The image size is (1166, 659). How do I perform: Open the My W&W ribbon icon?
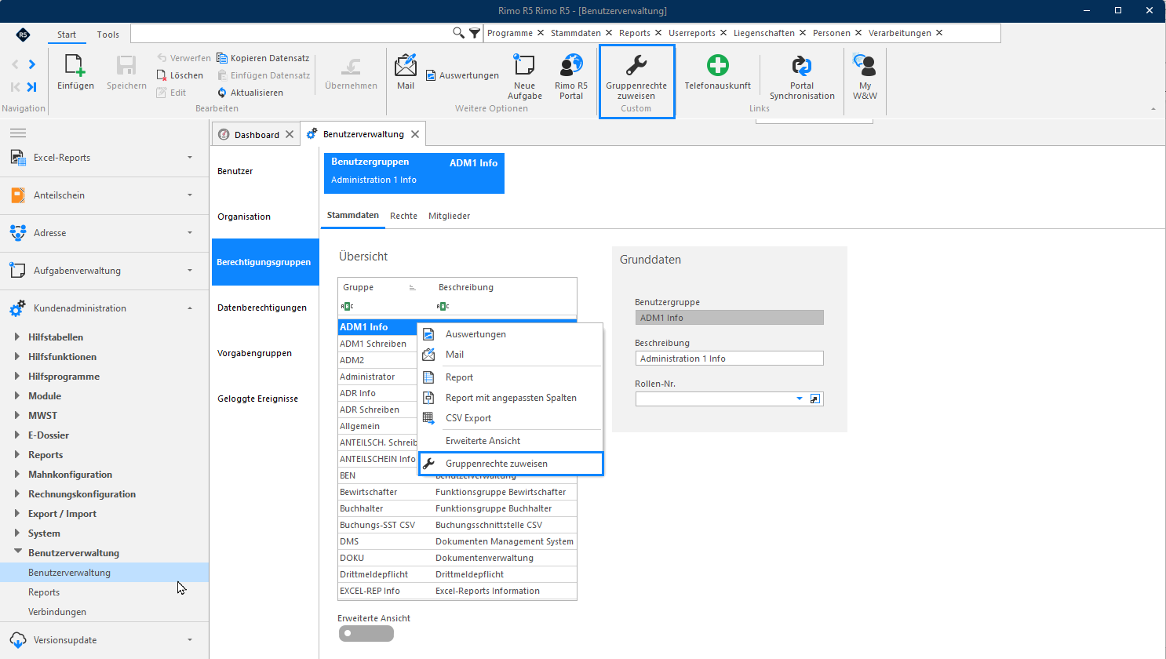865,76
